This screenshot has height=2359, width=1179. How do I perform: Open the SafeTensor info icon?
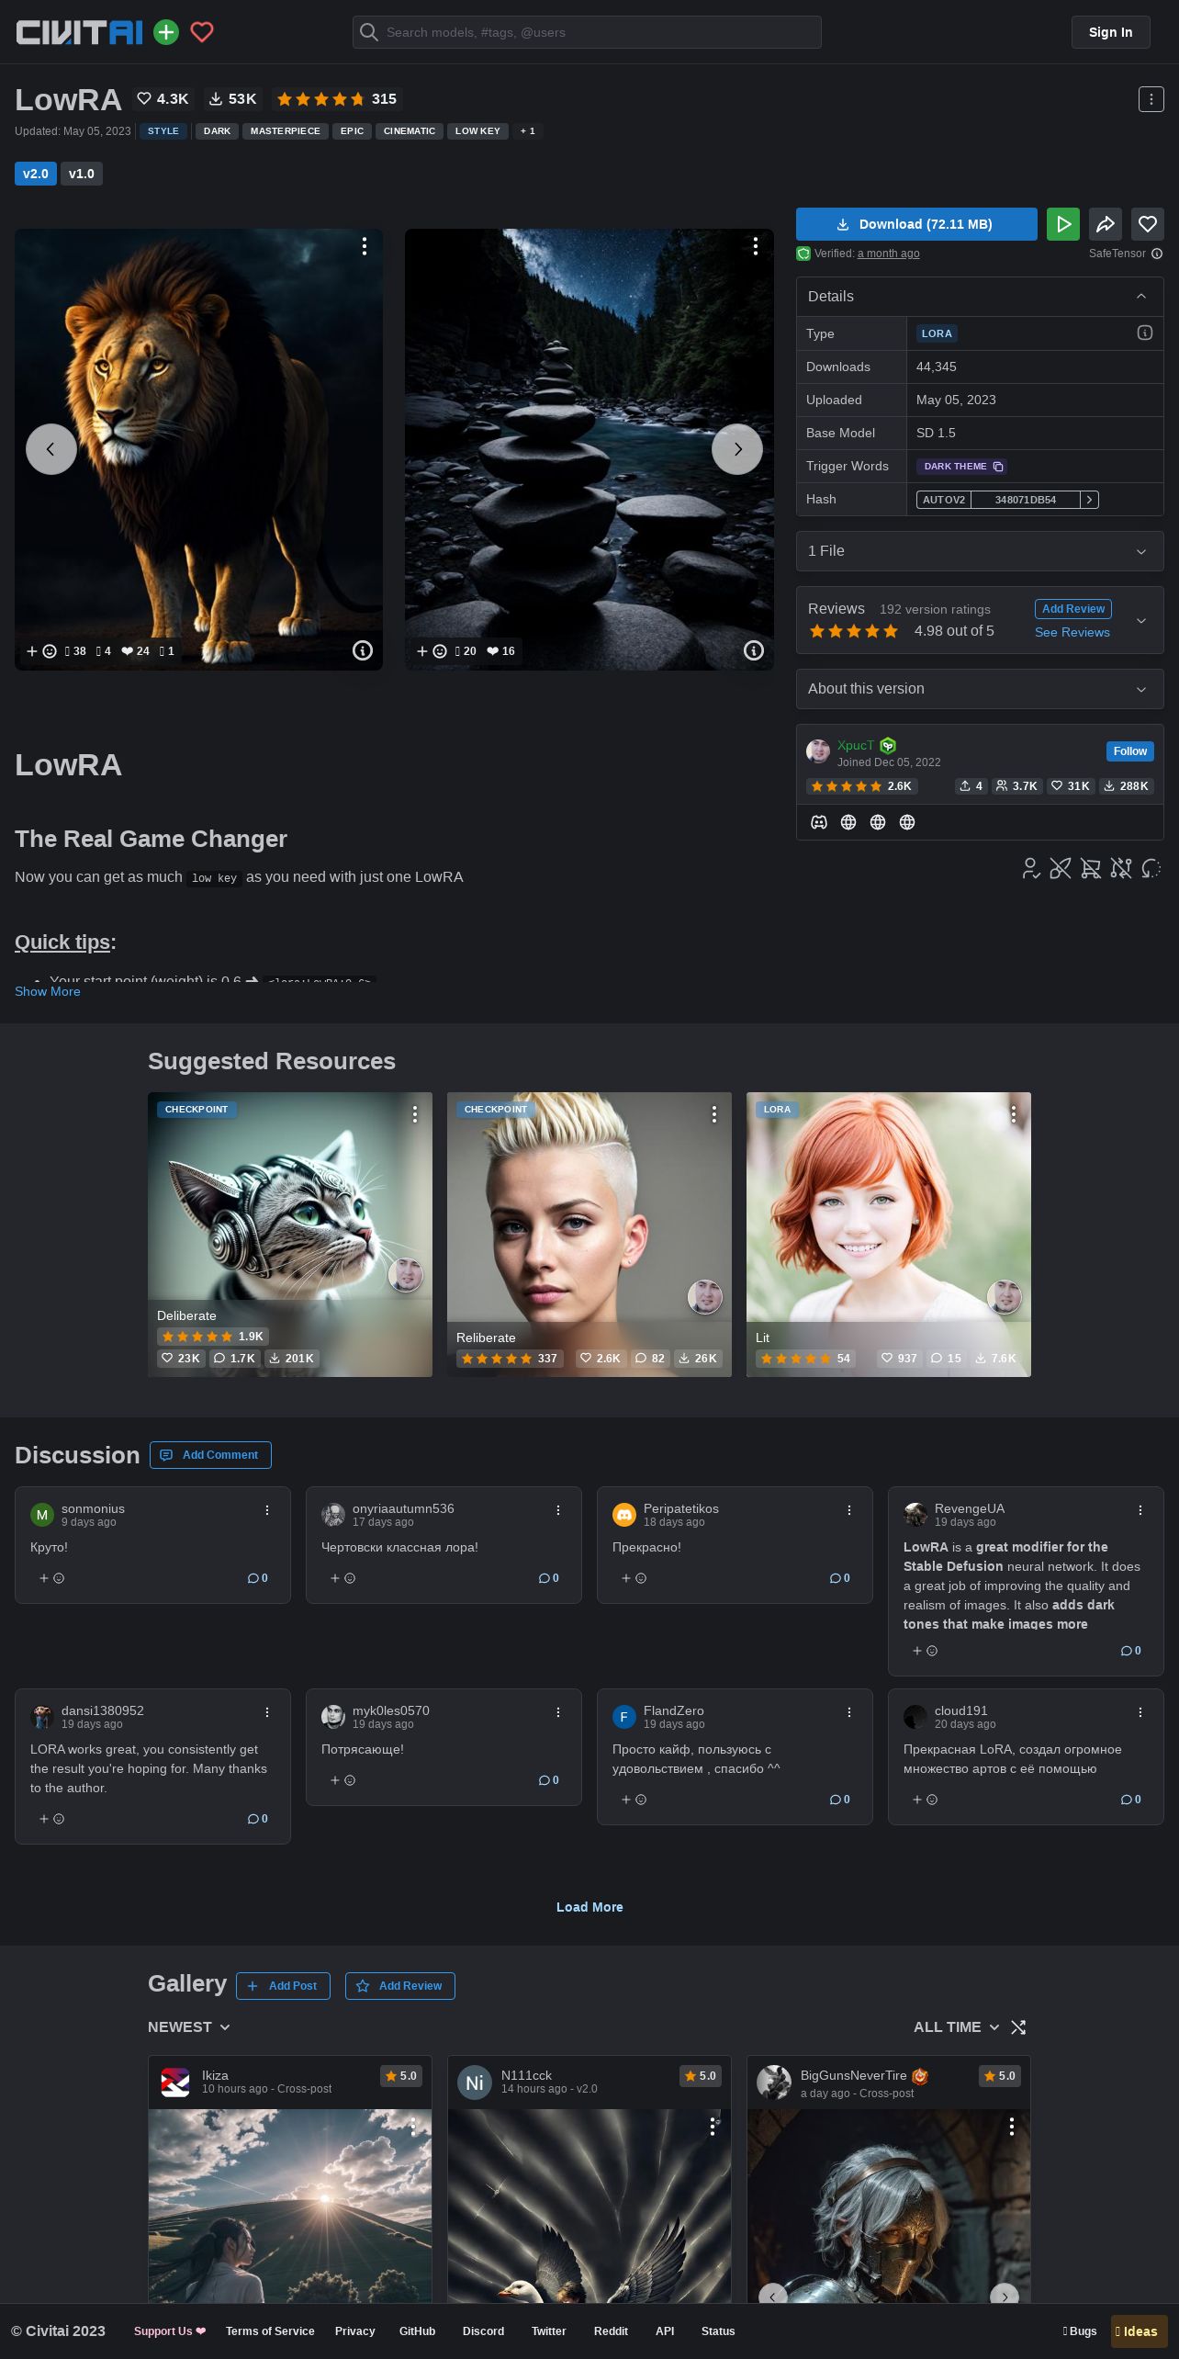click(1157, 254)
